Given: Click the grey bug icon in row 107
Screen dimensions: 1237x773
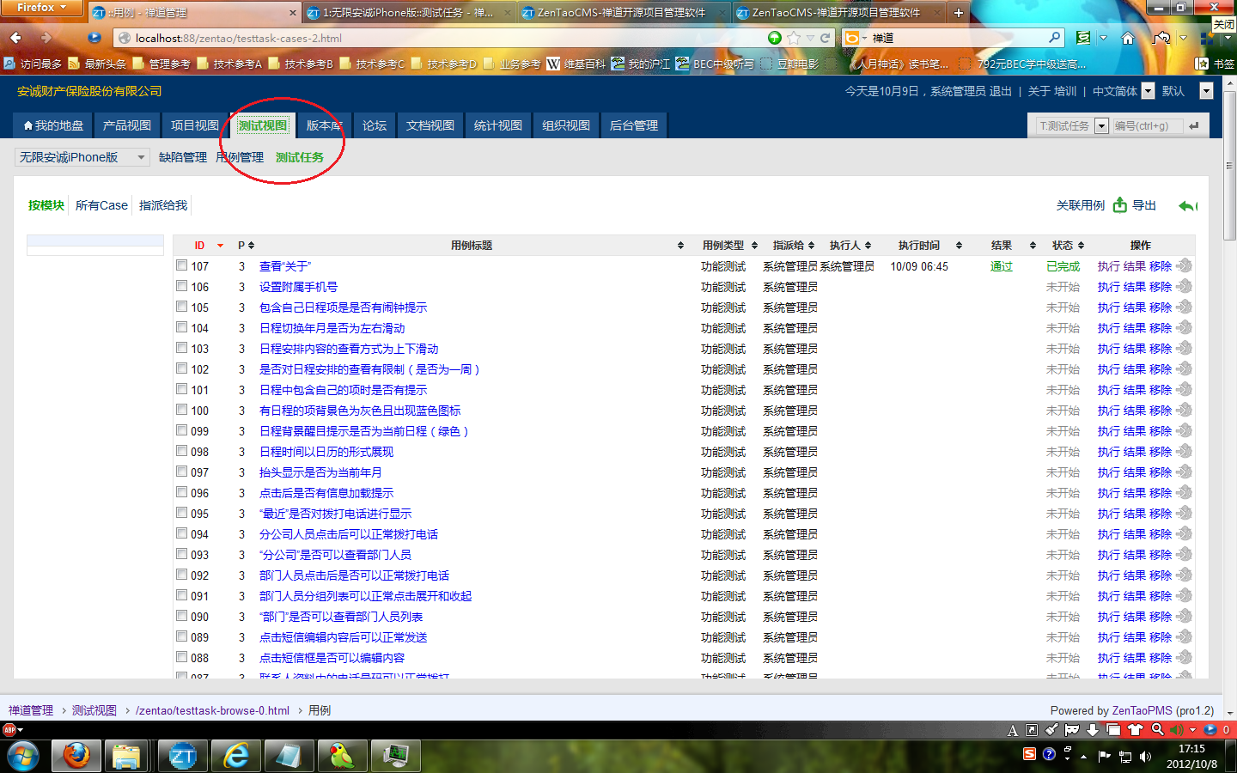Looking at the screenshot, I should click(x=1185, y=265).
